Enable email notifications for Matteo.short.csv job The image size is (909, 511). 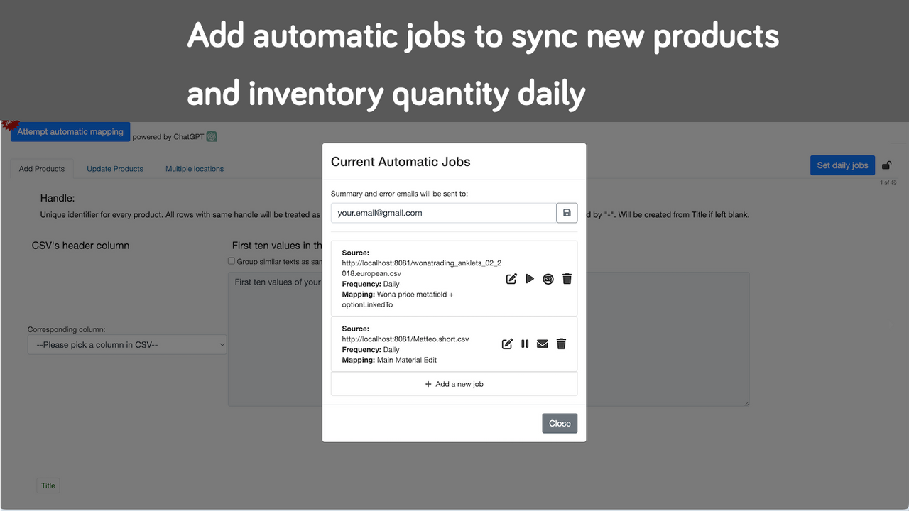[543, 344]
